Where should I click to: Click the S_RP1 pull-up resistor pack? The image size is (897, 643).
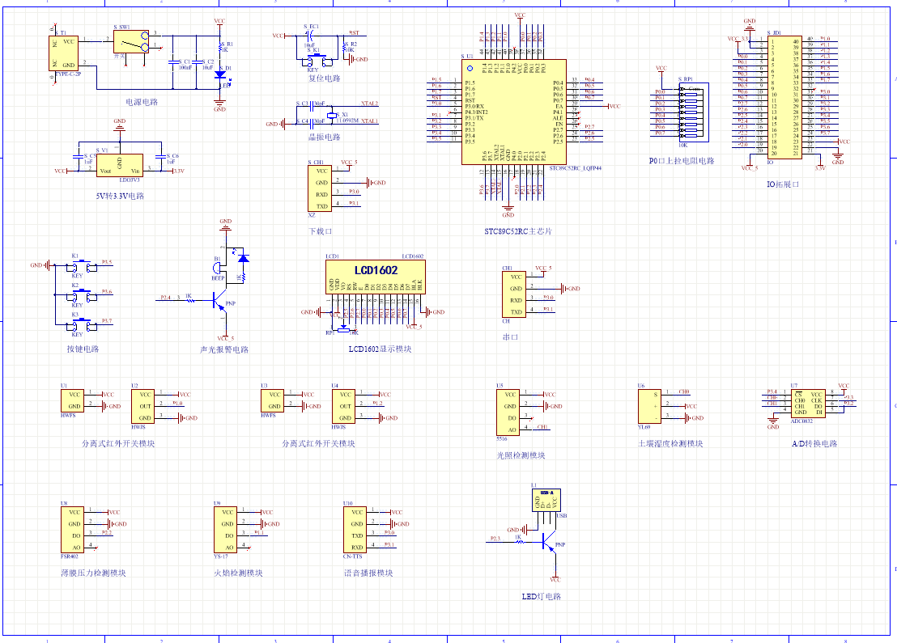coord(687,112)
